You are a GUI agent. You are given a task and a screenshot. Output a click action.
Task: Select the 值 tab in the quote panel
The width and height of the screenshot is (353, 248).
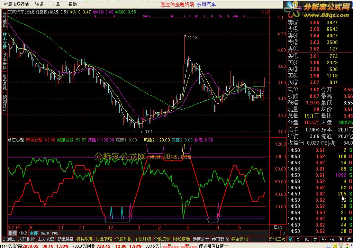click(x=341, y=239)
